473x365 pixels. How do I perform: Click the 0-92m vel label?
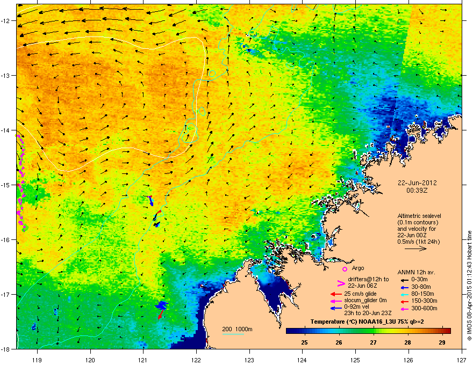point(359,308)
